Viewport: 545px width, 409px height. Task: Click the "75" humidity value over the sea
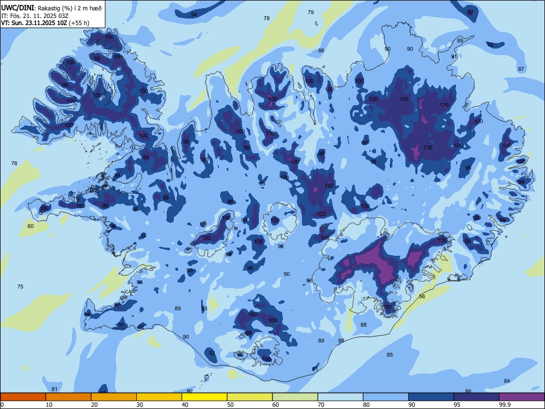pyautogui.click(x=20, y=287)
